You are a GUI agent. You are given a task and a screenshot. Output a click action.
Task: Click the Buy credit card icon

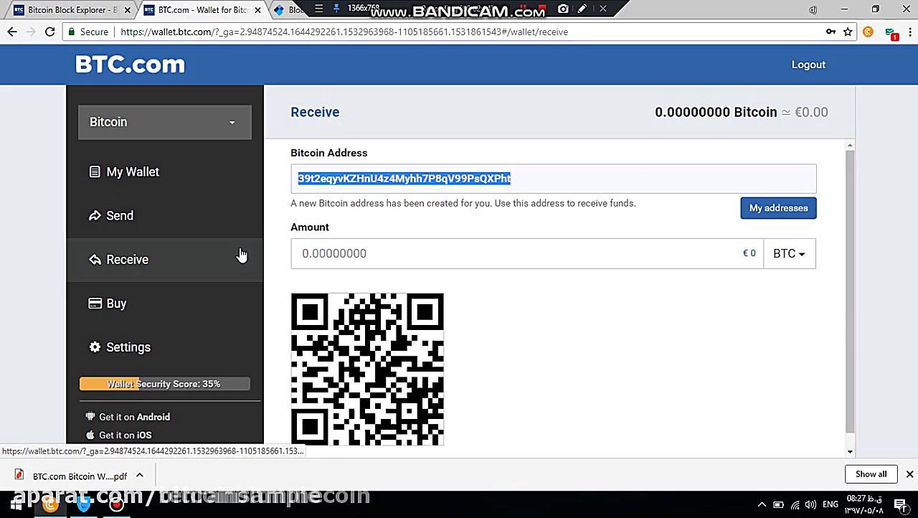[x=95, y=303]
